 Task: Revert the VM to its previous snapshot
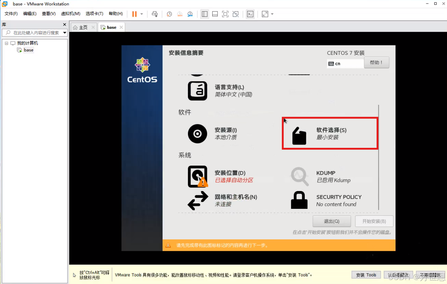click(180, 14)
